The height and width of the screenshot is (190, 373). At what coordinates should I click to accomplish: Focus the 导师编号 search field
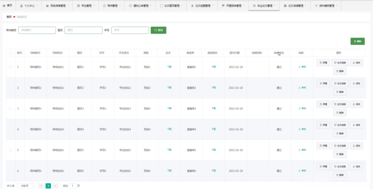click(37, 30)
